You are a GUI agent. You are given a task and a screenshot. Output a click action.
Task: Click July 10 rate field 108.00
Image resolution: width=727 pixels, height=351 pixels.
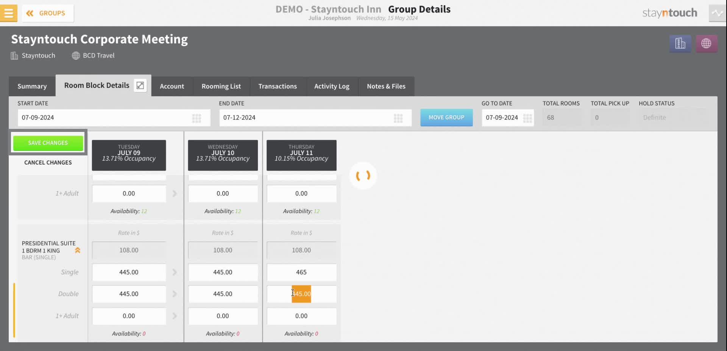223,251
